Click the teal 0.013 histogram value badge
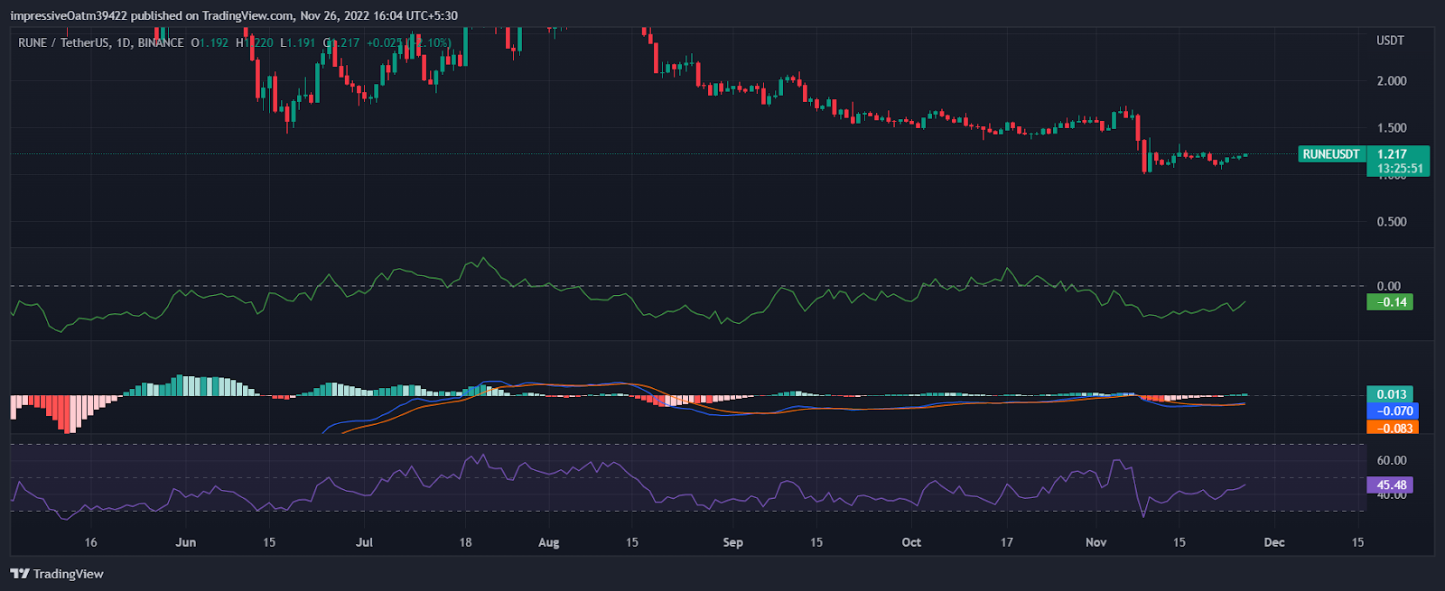This screenshot has height=591, width=1445. pyautogui.click(x=1392, y=394)
